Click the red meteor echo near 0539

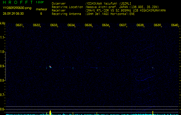pos(153,68)
